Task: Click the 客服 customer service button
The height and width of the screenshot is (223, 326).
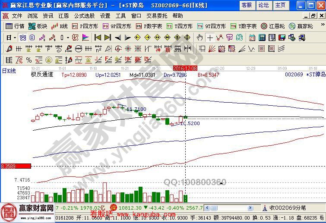Action: click(247, 5)
